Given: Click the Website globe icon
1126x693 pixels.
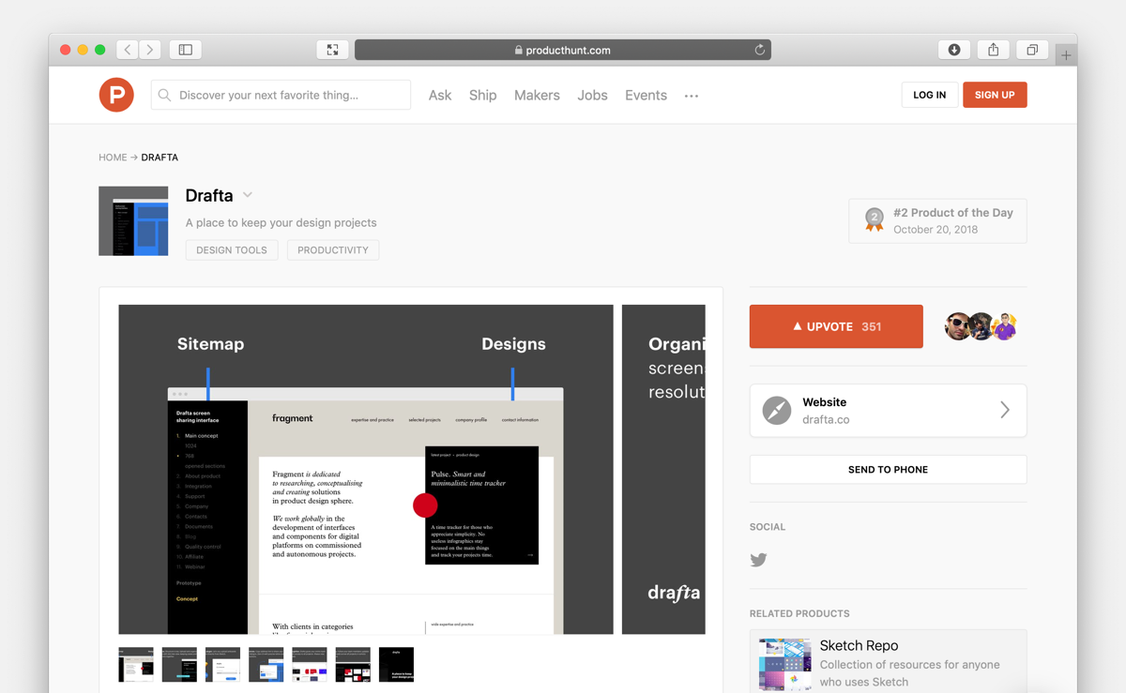Looking at the screenshot, I should 776,410.
